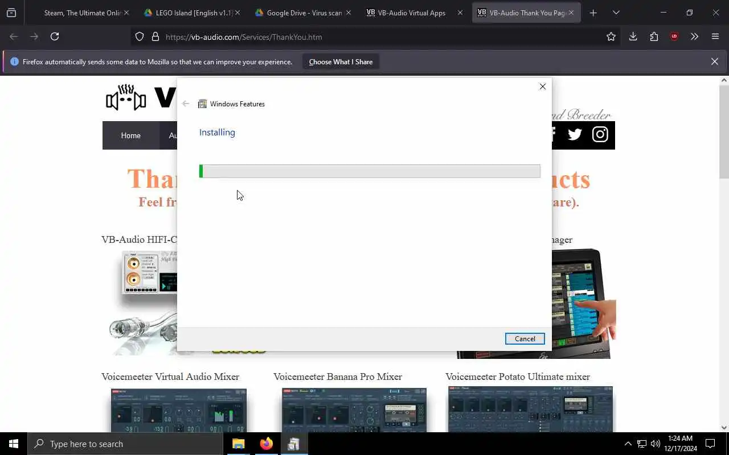The image size is (729, 455).
Task: Open Voicemeeter Potato Ultimate mixer link
Action: click(x=518, y=377)
